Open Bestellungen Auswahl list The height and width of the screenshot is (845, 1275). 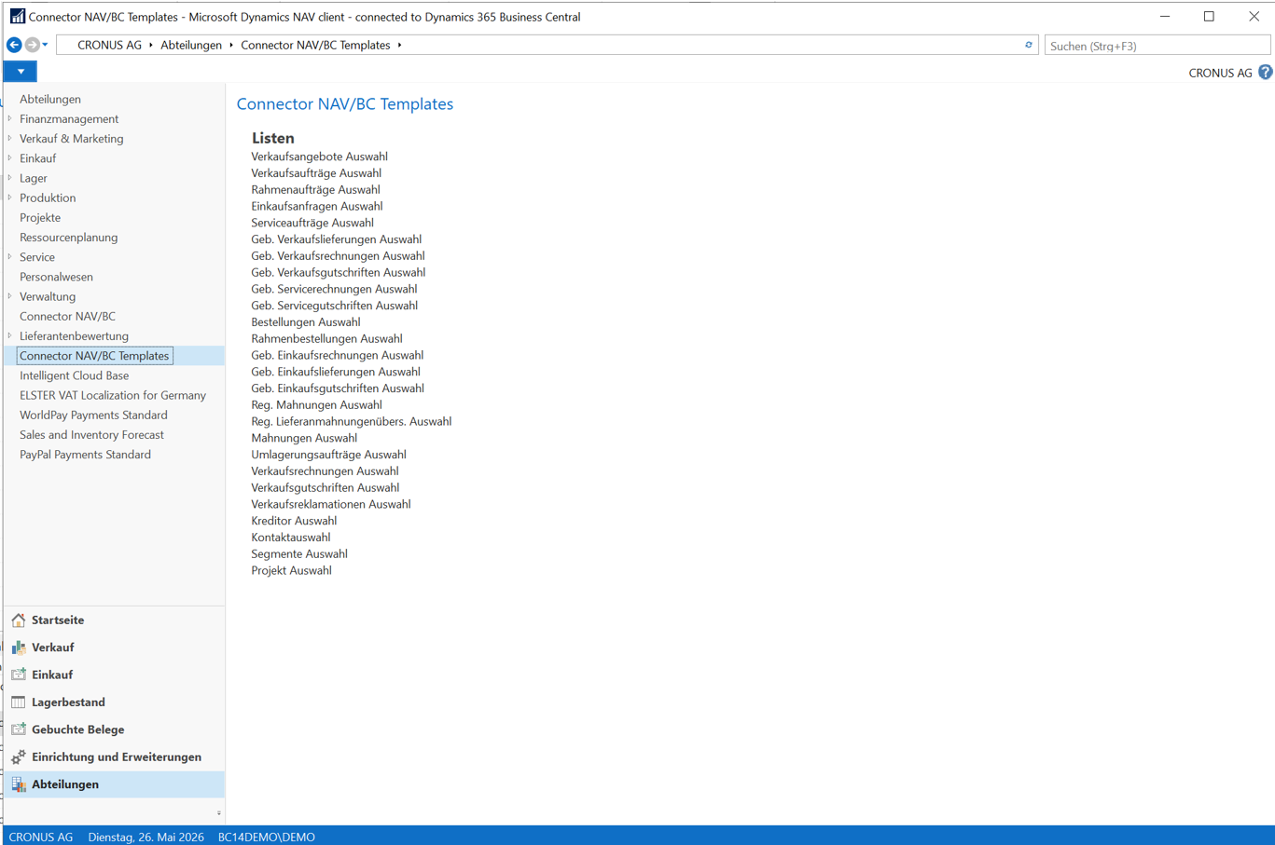tap(306, 322)
